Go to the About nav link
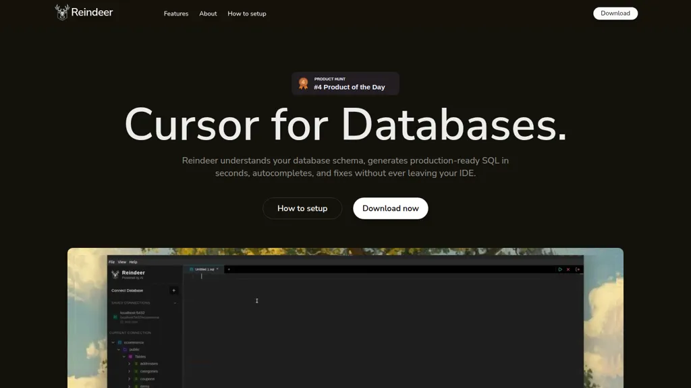691x388 pixels. pos(208,13)
